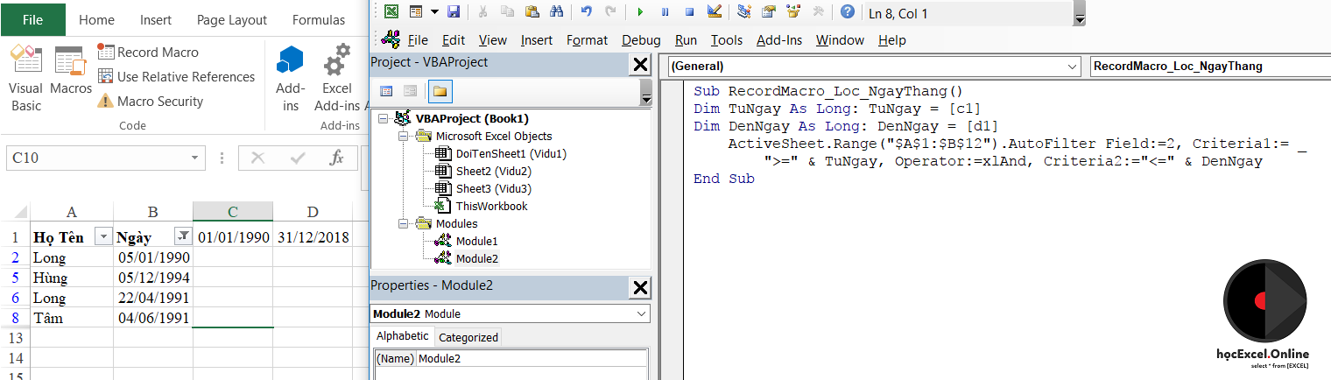Toggle Use Relative References
Viewport: 1331px width, 380px height.
click(176, 77)
